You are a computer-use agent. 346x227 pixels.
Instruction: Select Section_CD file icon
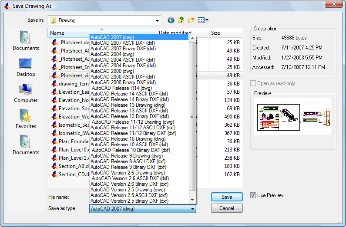point(54,174)
